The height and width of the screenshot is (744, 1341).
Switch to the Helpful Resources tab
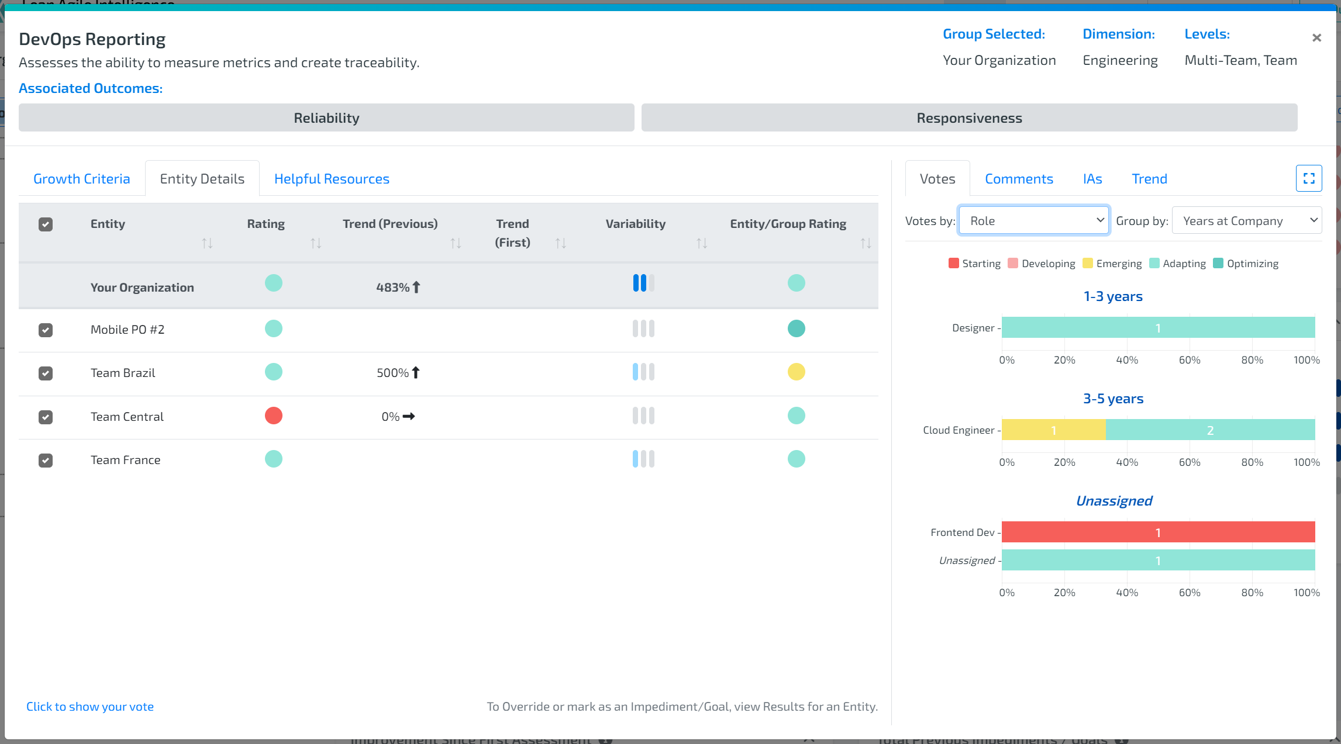pos(332,178)
